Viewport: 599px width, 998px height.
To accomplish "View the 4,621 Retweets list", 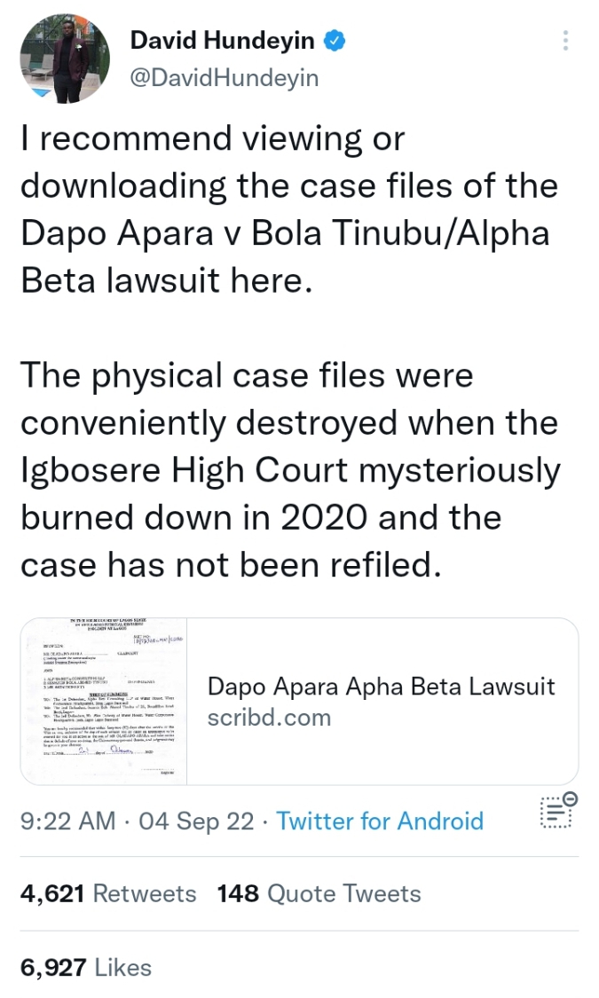I will [107, 893].
